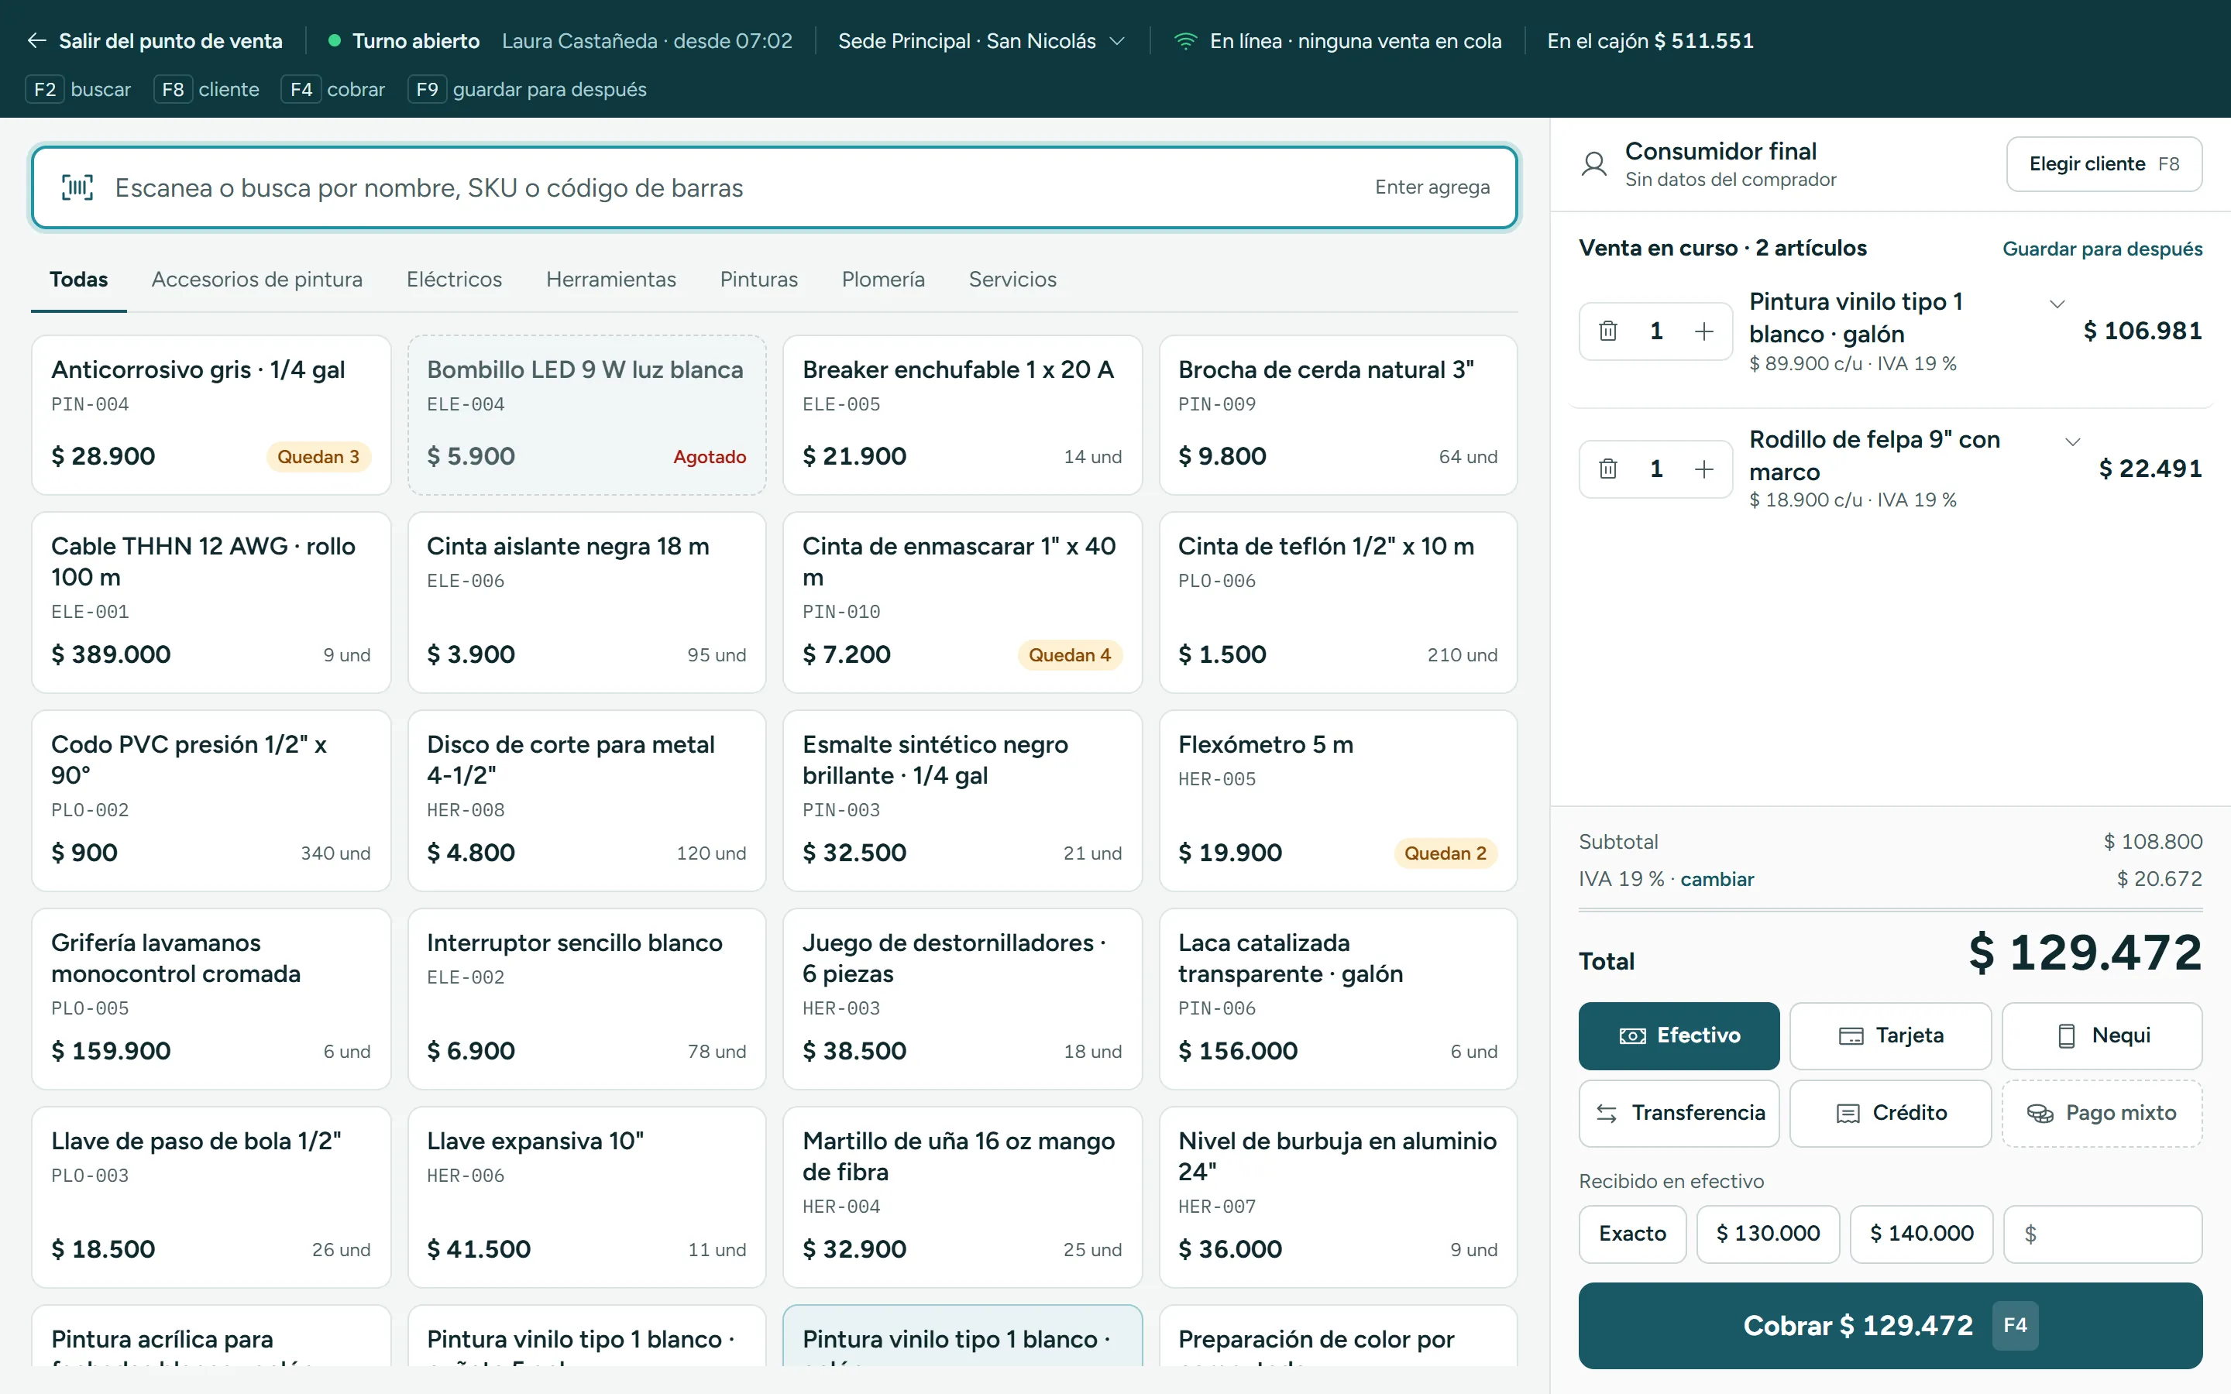This screenshot has width=2231, height=1394.
Task: Delete Pintura vinilo tipo 1 from the sale
Action: pos(1608,331)
